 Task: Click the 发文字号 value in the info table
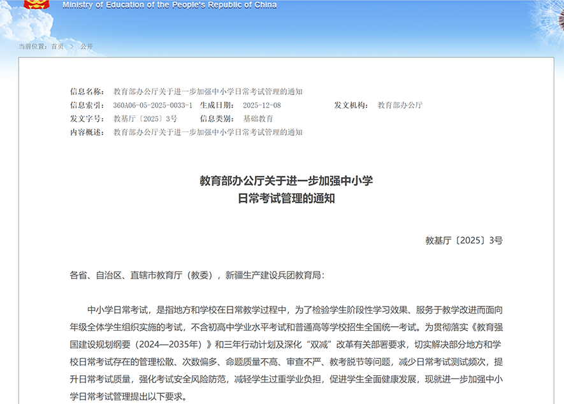[145, 119]
